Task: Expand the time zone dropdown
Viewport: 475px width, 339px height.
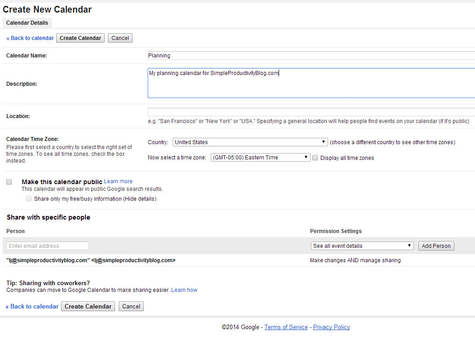Action: pos(260,158)
